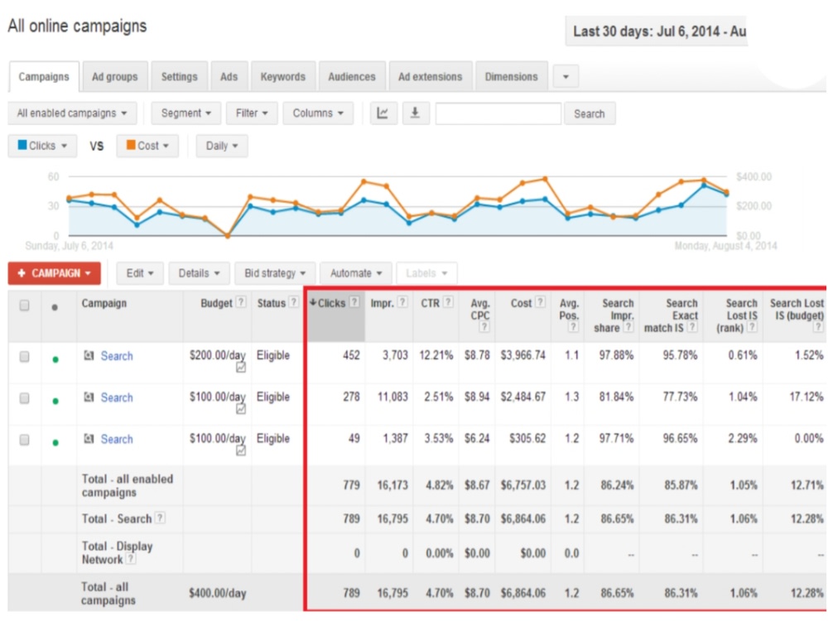Image resolution: width=828 pixels, height=621 pixels.
Task: Switch to the Settings tab
Action: 179,76
